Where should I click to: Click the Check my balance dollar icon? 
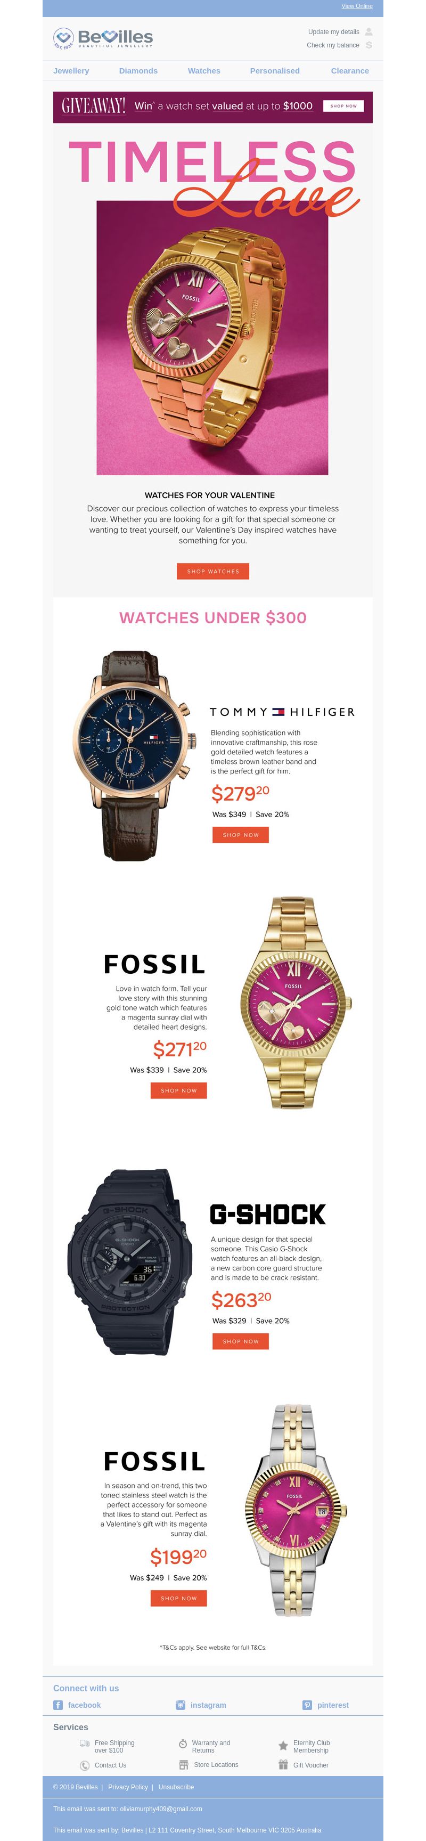coord(369,45)
